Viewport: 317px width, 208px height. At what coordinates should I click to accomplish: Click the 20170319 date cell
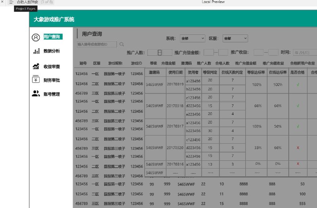(x=175, y=84)
